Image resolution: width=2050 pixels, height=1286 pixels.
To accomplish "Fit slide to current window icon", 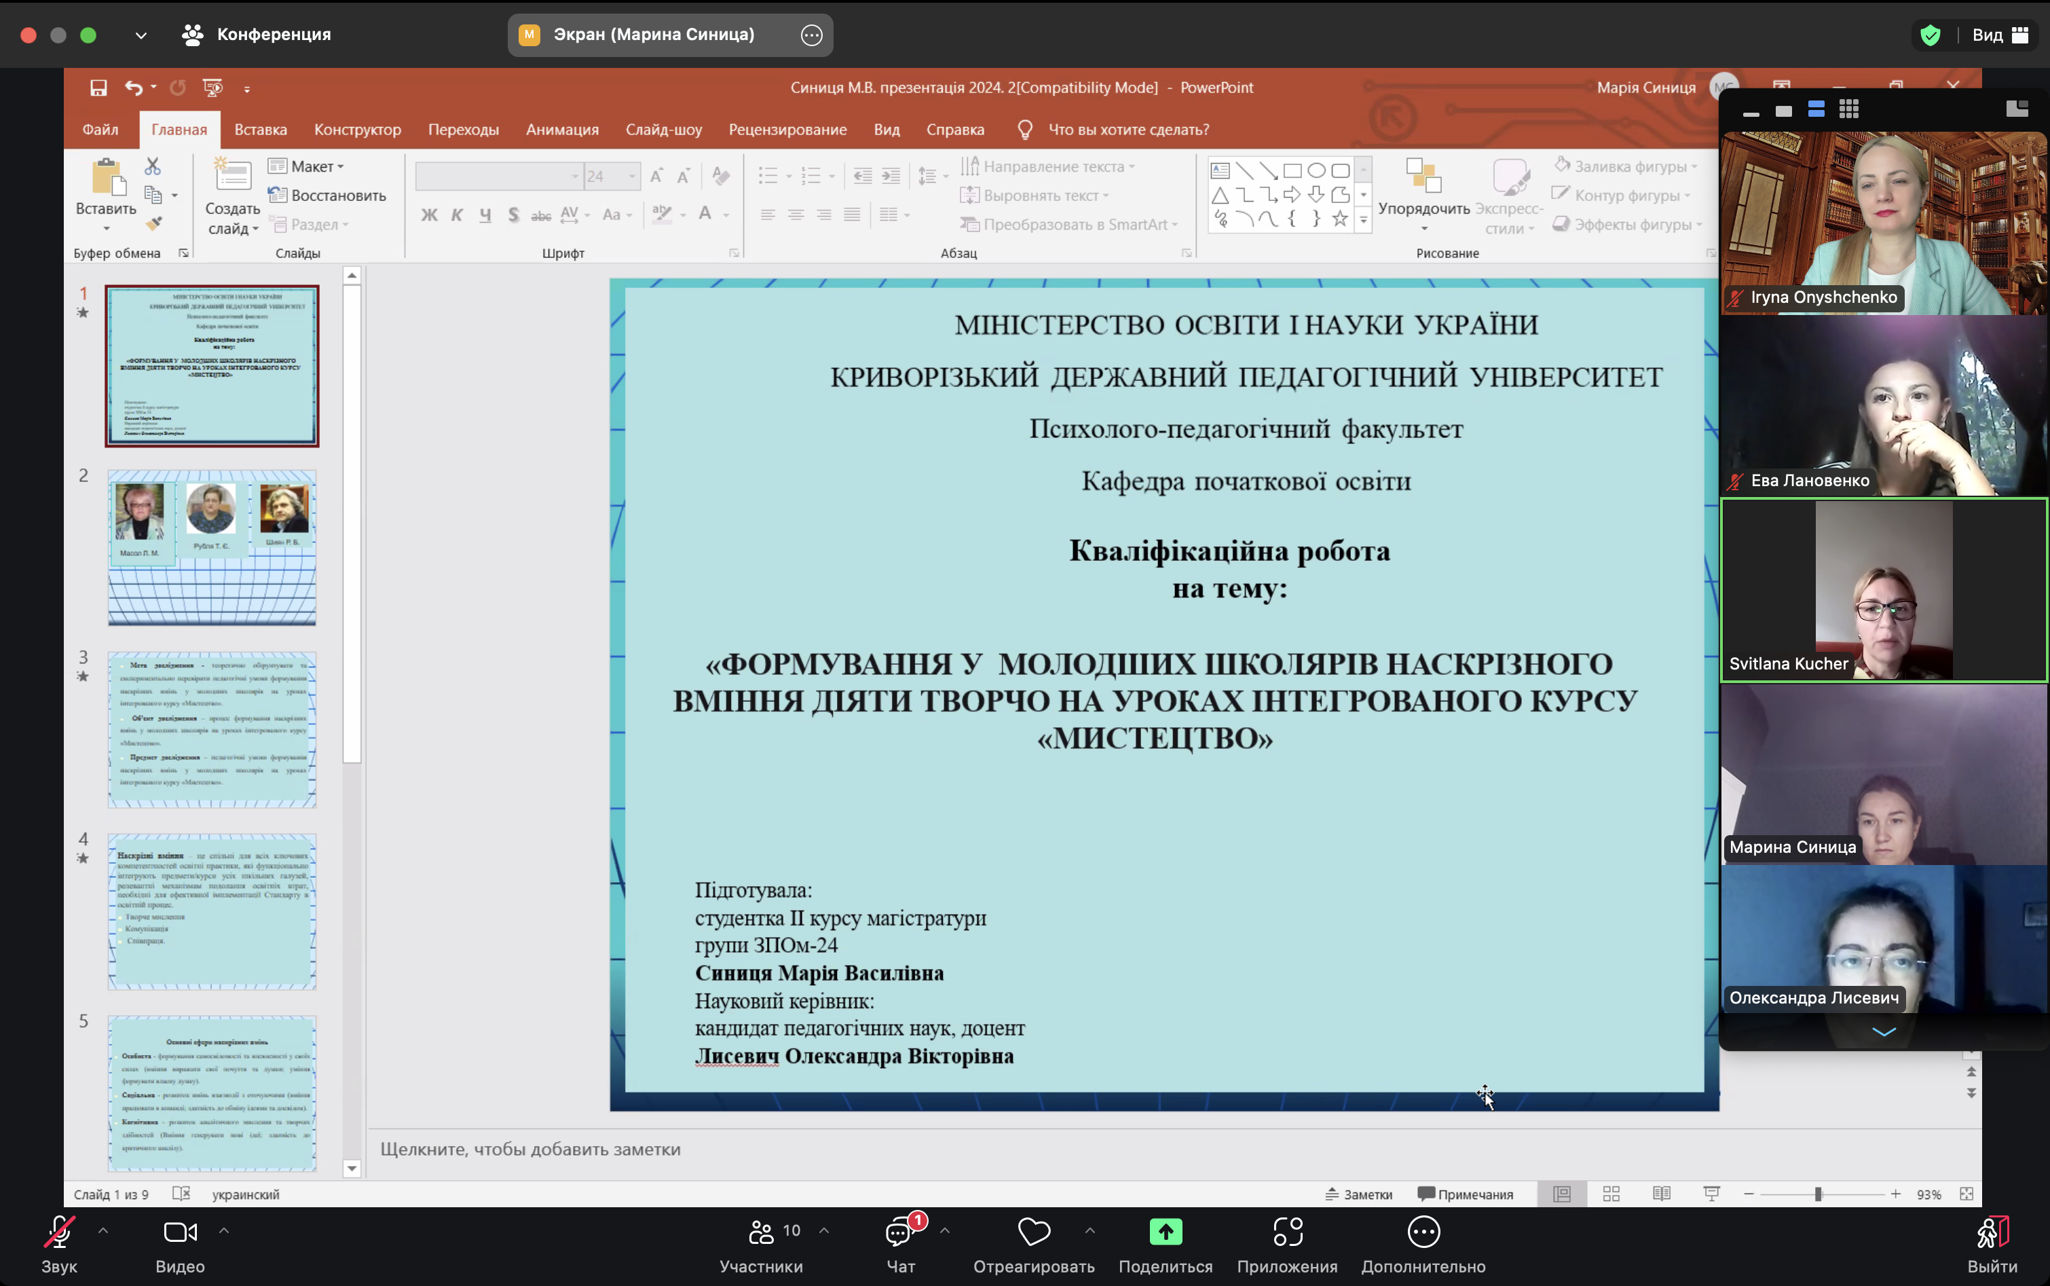I will click(x=1967, y=1194).
